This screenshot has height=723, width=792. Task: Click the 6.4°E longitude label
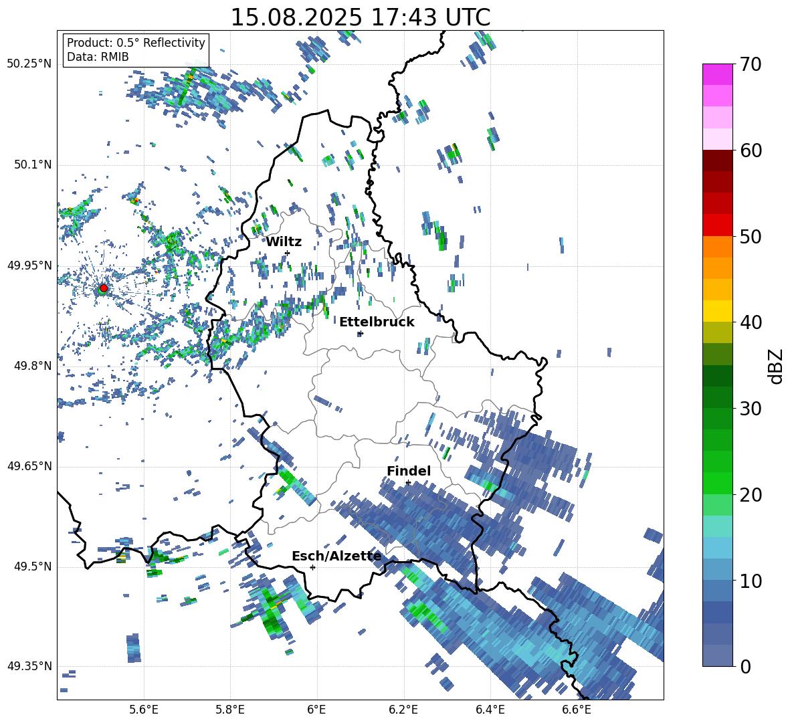(490, 710)
